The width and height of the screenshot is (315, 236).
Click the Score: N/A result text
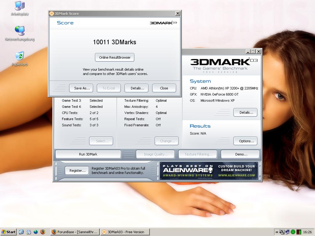[x=198, y=133]
